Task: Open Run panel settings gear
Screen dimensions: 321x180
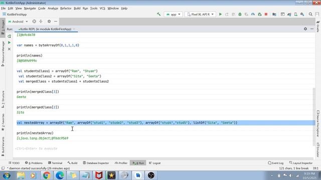Action: [305, 29]
